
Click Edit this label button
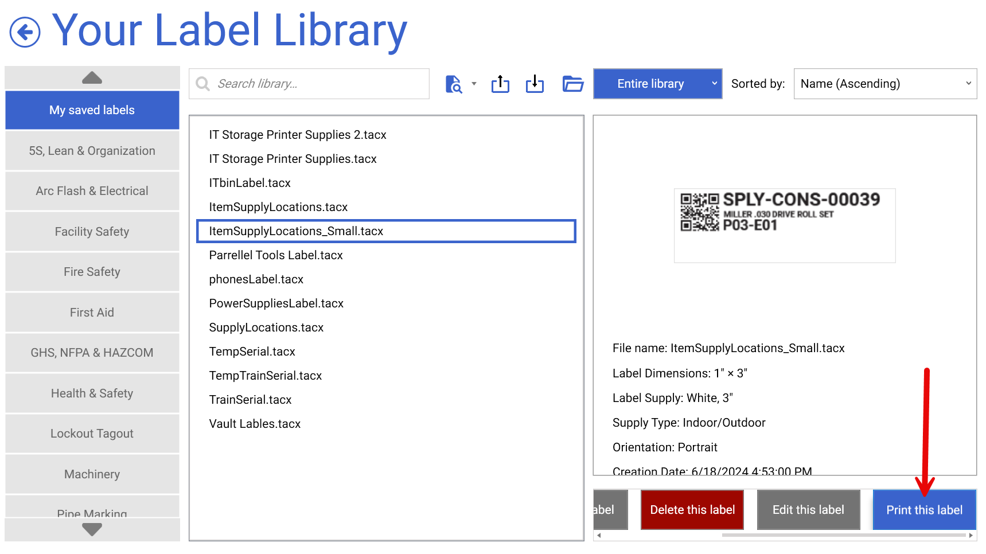808,510
